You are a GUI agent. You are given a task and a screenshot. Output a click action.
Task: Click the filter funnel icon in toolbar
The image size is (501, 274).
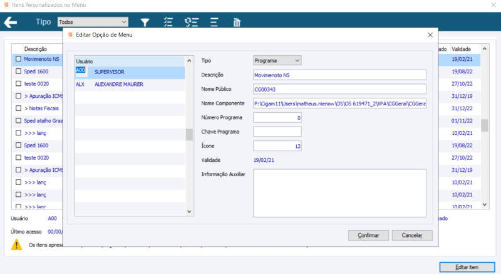pyautogui.click(x=145, y=22)
